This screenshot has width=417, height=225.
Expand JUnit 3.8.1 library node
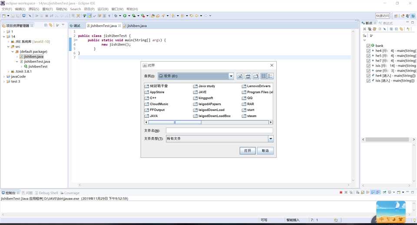coord(9,72)
